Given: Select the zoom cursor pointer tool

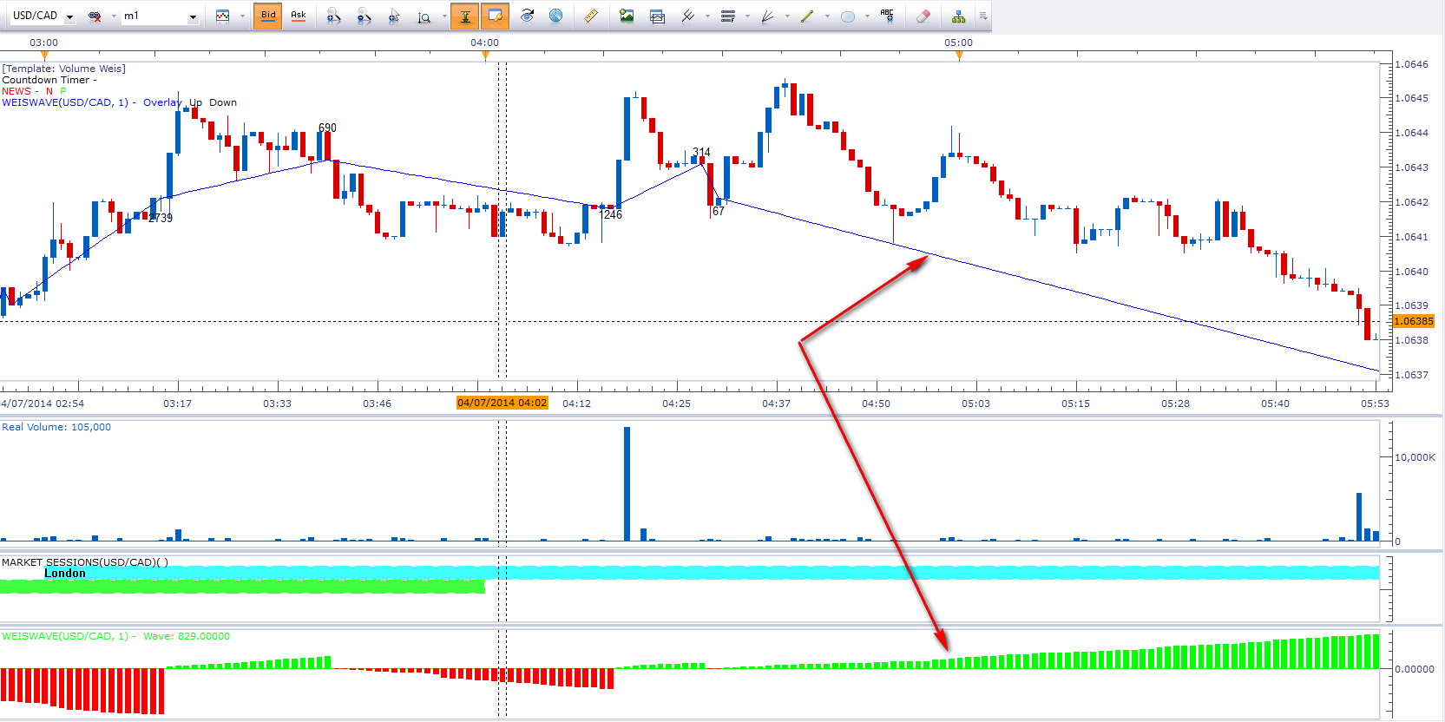Looking at the screenshot, I should point(394,16).
